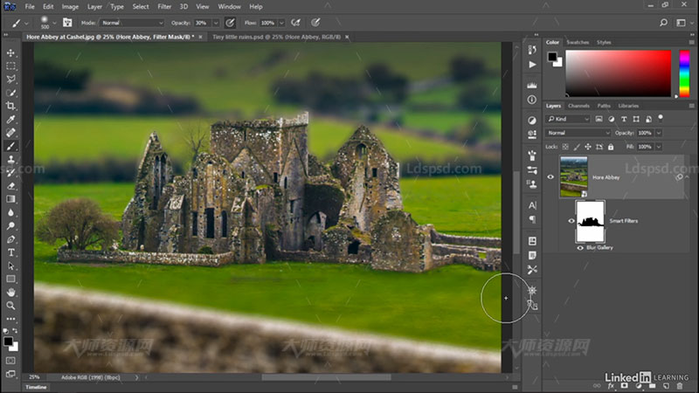Pick a shade in the color field
Image resolution: width=699 pixels, height=393 pixels.
click(x=619, y=73)
